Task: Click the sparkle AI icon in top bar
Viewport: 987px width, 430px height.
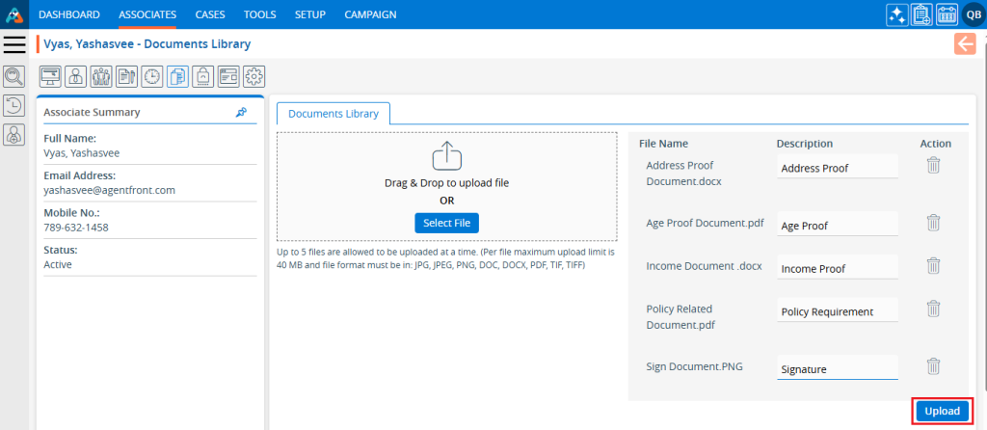Action: tap(897, 14)
